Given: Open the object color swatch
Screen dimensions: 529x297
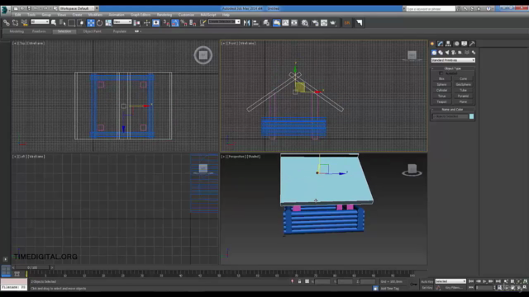Looking at the screenshot, I should pos(471,116).
